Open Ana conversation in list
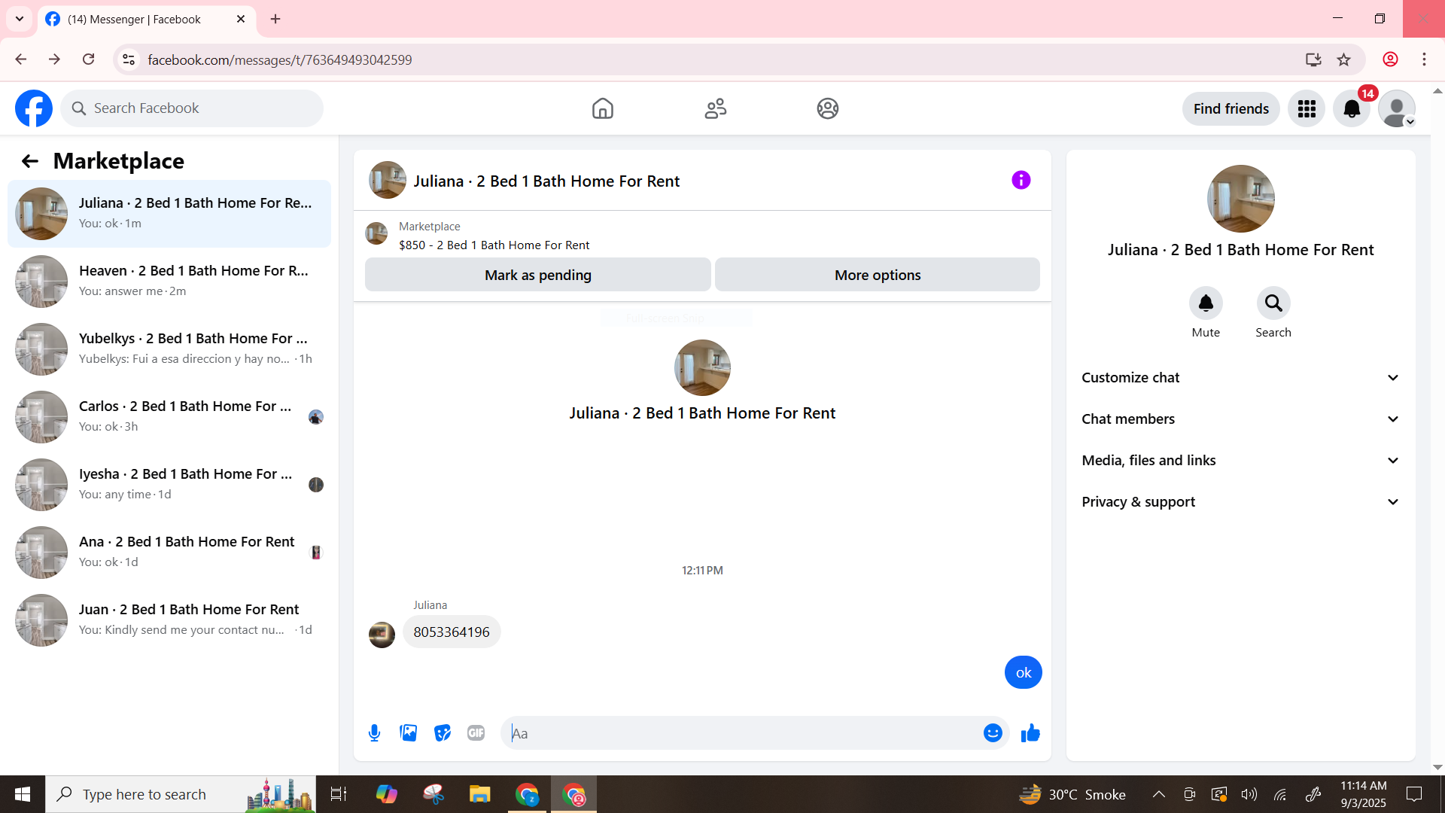This screenshot has height=813, width=1445. 169,553
